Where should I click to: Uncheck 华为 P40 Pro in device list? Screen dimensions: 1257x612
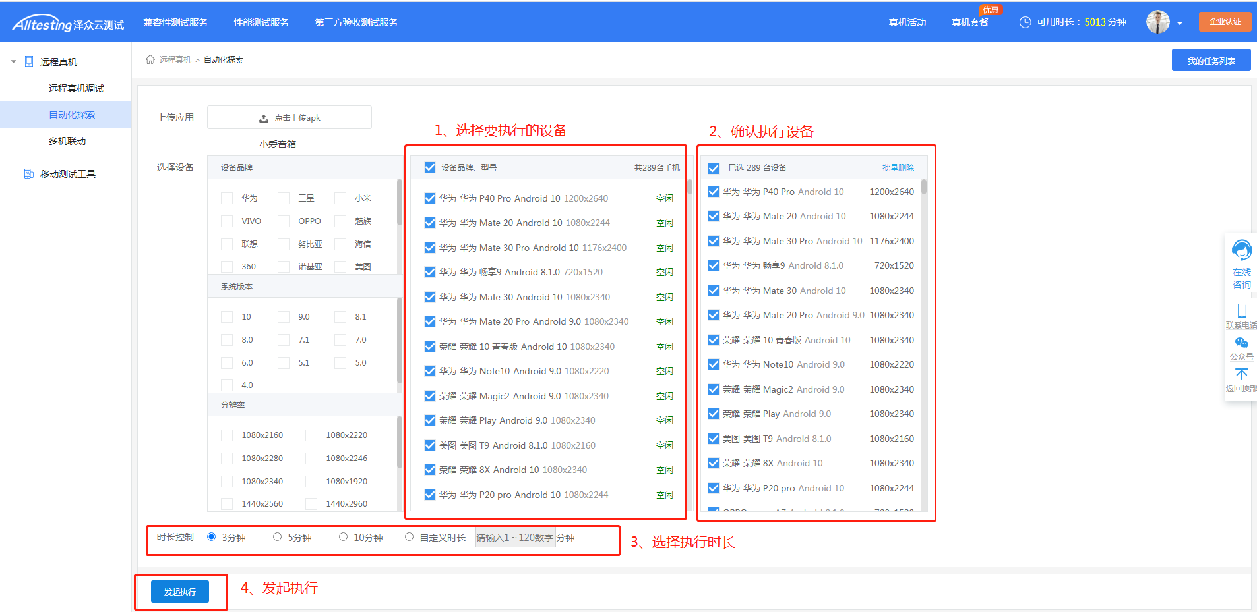pos(430,198)
